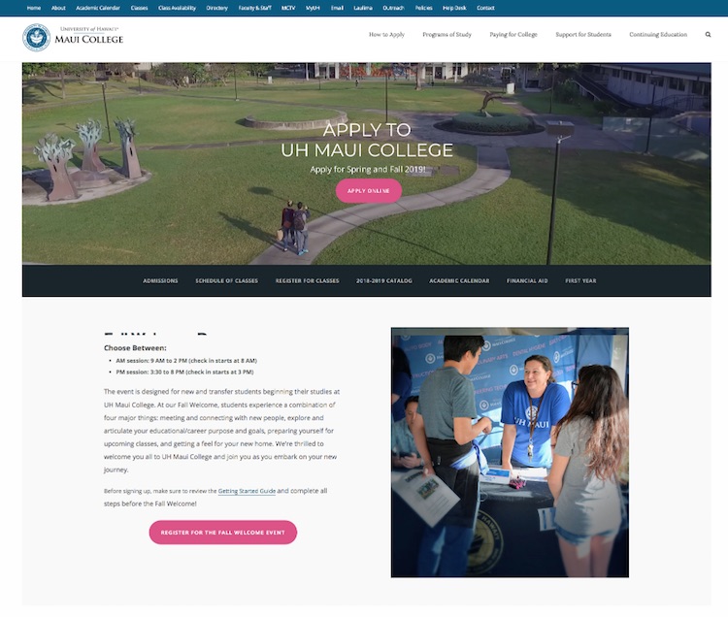This screenshot has height=617, width=728.
Task: Open Academic Calendar in dark bar
Action: [459, 280]
